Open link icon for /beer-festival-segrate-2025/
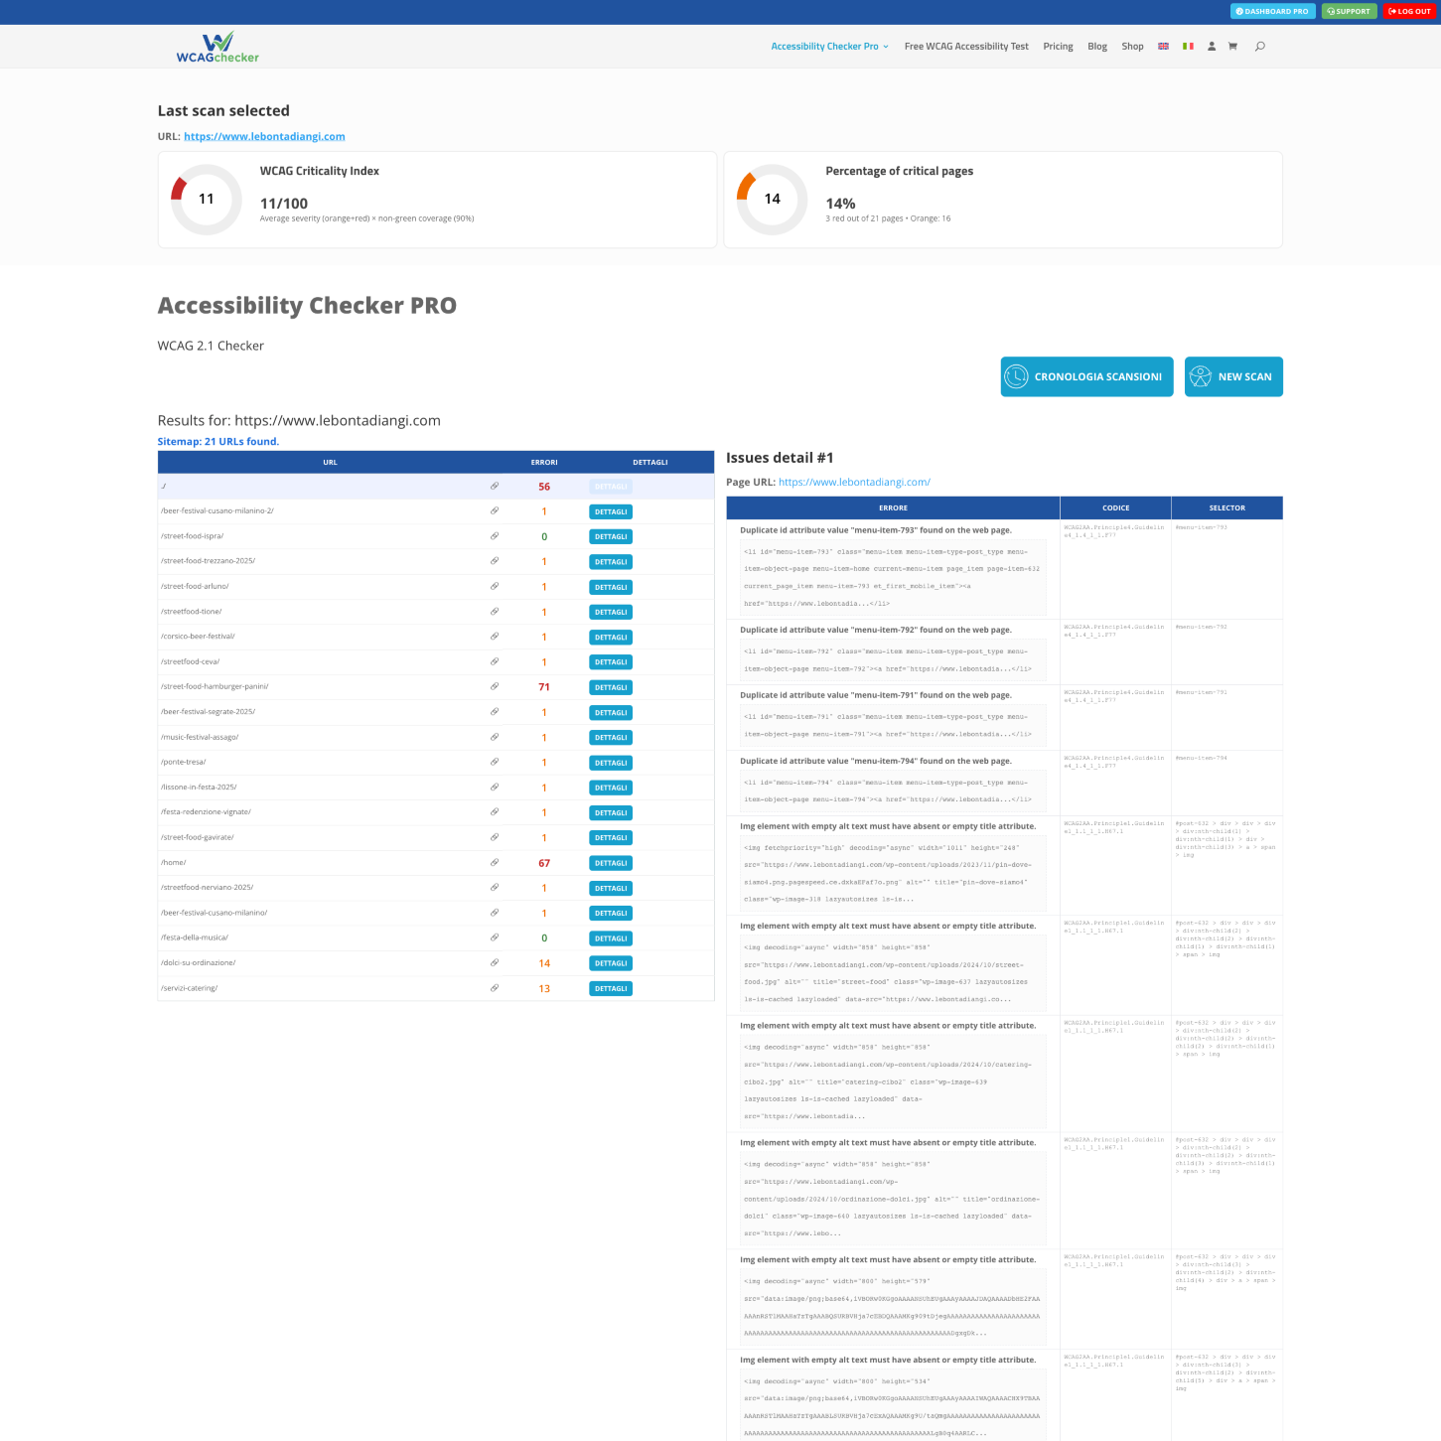The height and width of the screenshot is (1441, 1441). point(495,712)
